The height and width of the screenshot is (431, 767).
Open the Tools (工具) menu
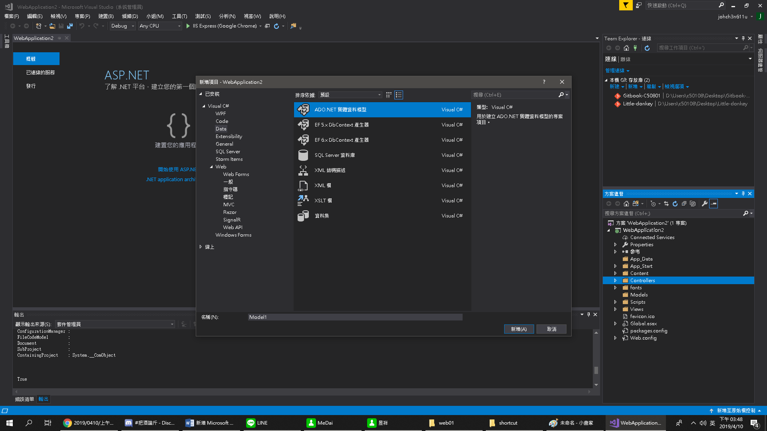tap(179, 16)
